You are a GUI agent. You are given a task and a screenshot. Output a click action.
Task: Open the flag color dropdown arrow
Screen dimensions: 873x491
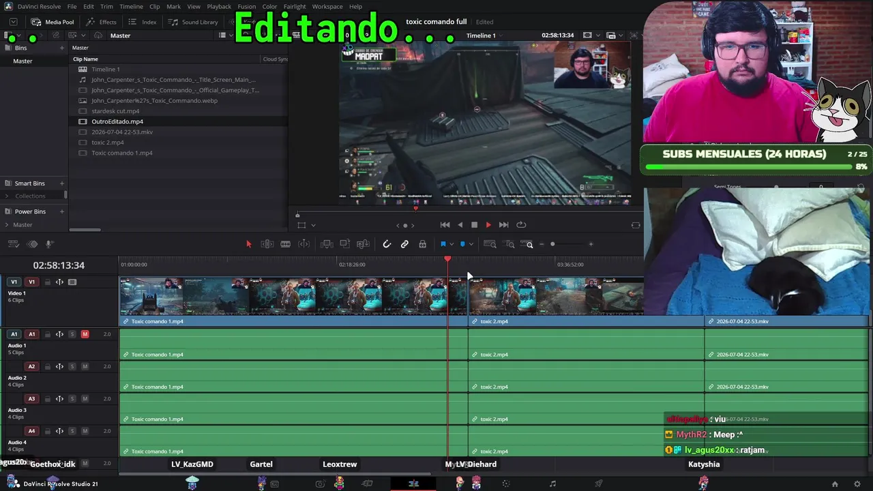(451, 244)
